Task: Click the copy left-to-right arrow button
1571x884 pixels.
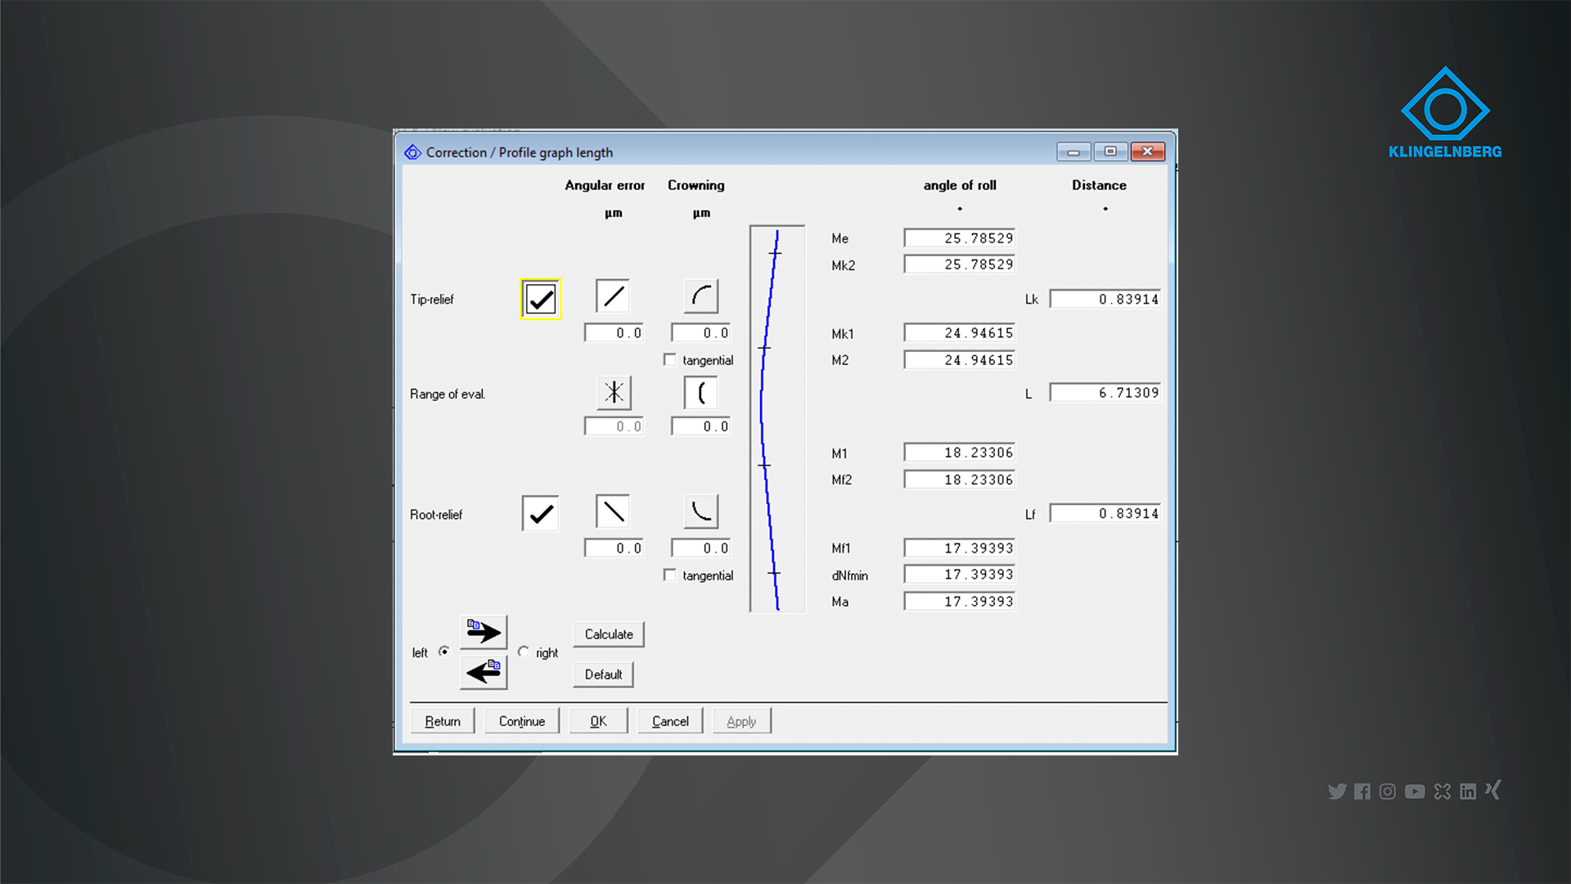Action: [x=484, y=632]
